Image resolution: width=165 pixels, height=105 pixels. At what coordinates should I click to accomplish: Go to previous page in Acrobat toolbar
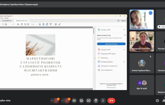click(x=3, y=24)
